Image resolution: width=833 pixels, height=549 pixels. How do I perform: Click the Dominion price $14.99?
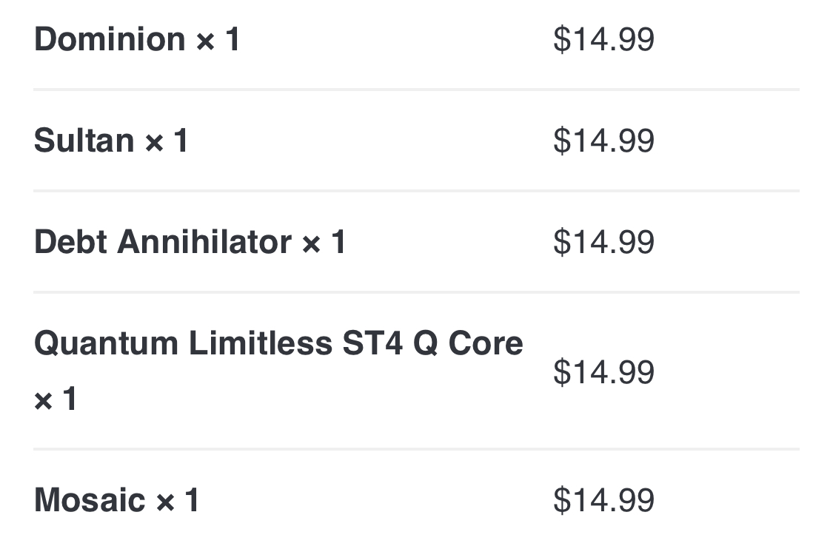pyautogui.click(x=603, y=39)
